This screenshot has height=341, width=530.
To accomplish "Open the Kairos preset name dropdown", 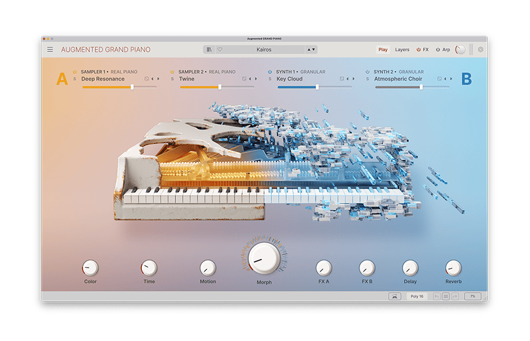I will click(x=264, y=50).
